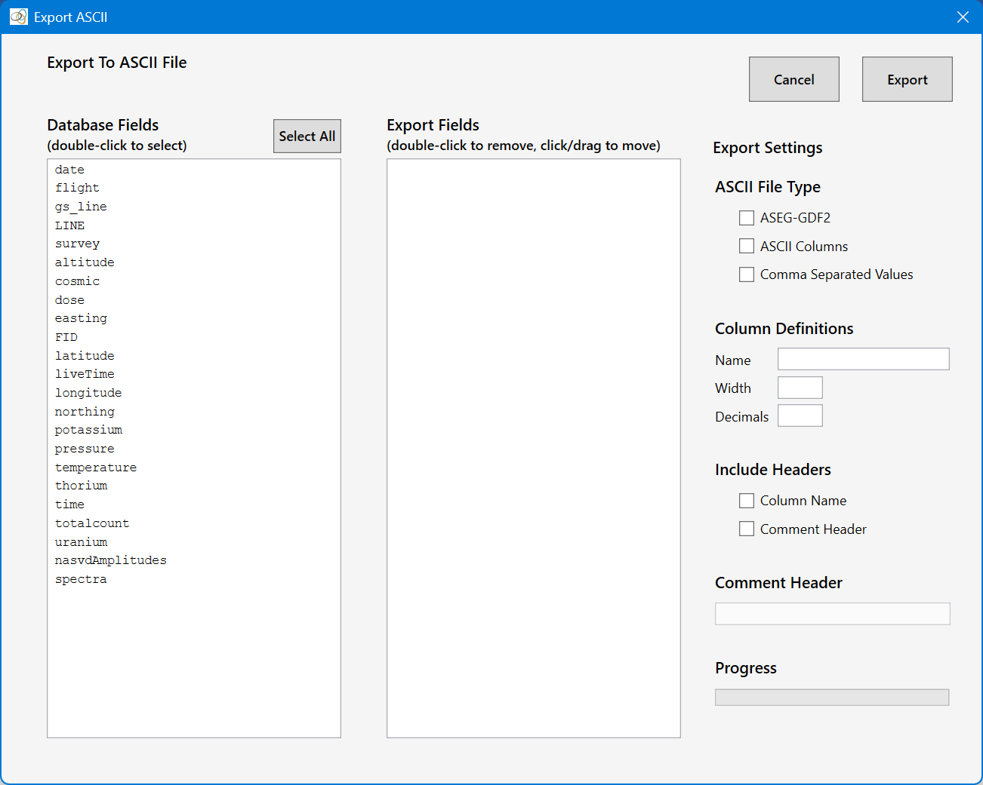Click the Progress bar
This screenshot has height=785, width=983.
point(832,698)
